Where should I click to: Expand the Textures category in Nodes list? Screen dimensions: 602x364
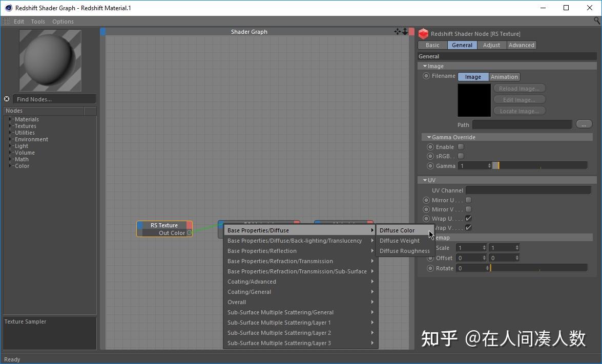10,126
